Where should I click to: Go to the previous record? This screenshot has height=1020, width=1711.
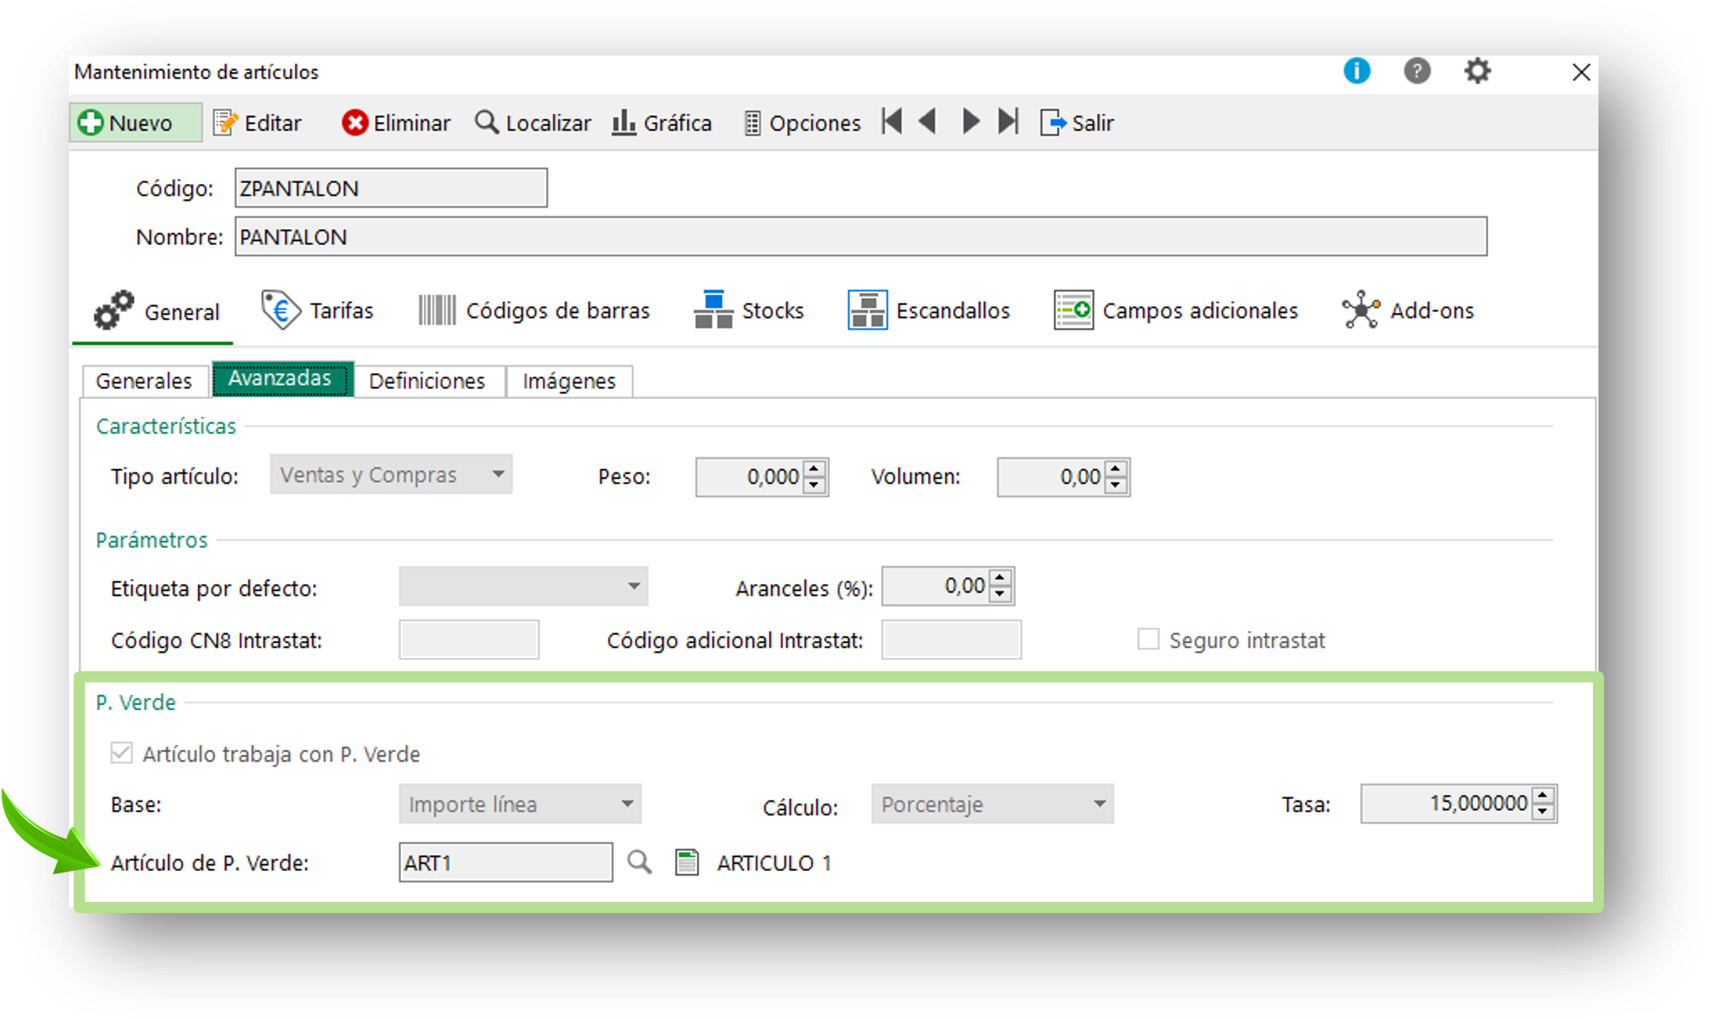click(928, 121)
